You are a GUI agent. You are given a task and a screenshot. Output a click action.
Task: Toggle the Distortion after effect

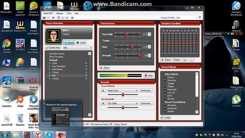pos(165,80)
